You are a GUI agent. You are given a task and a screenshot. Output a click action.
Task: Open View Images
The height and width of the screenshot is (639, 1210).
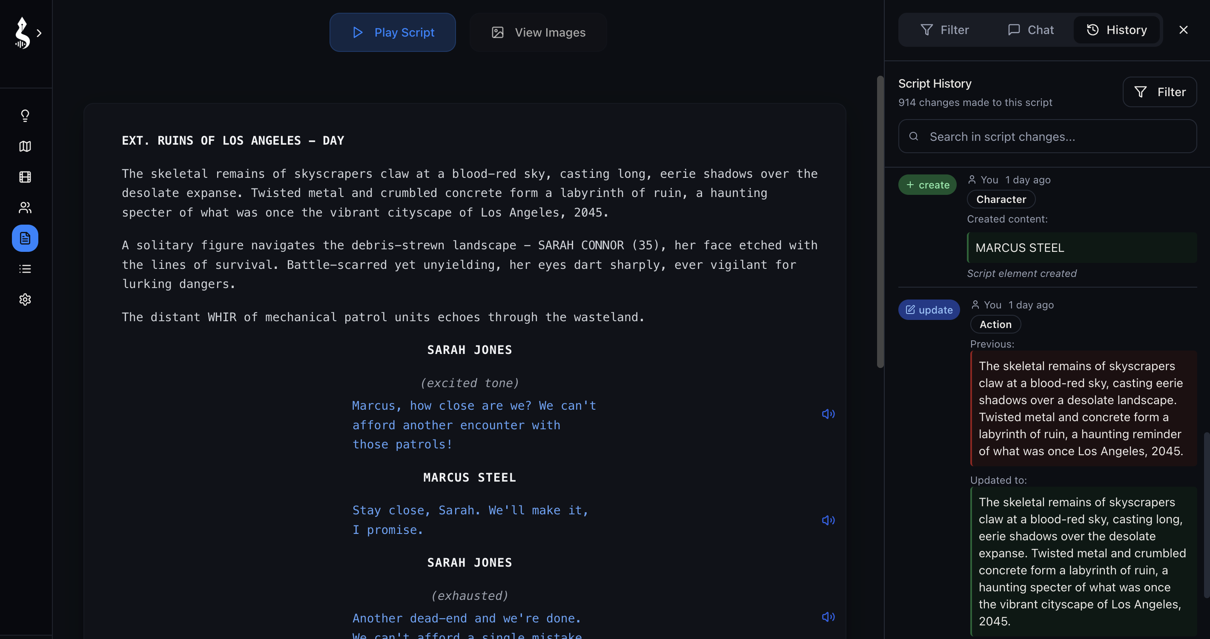pyautogui.click(x=538, y=32)
